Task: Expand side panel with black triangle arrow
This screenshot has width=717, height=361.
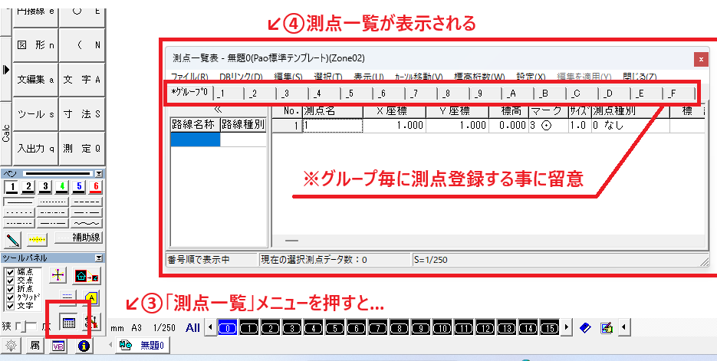Action: 6,70
